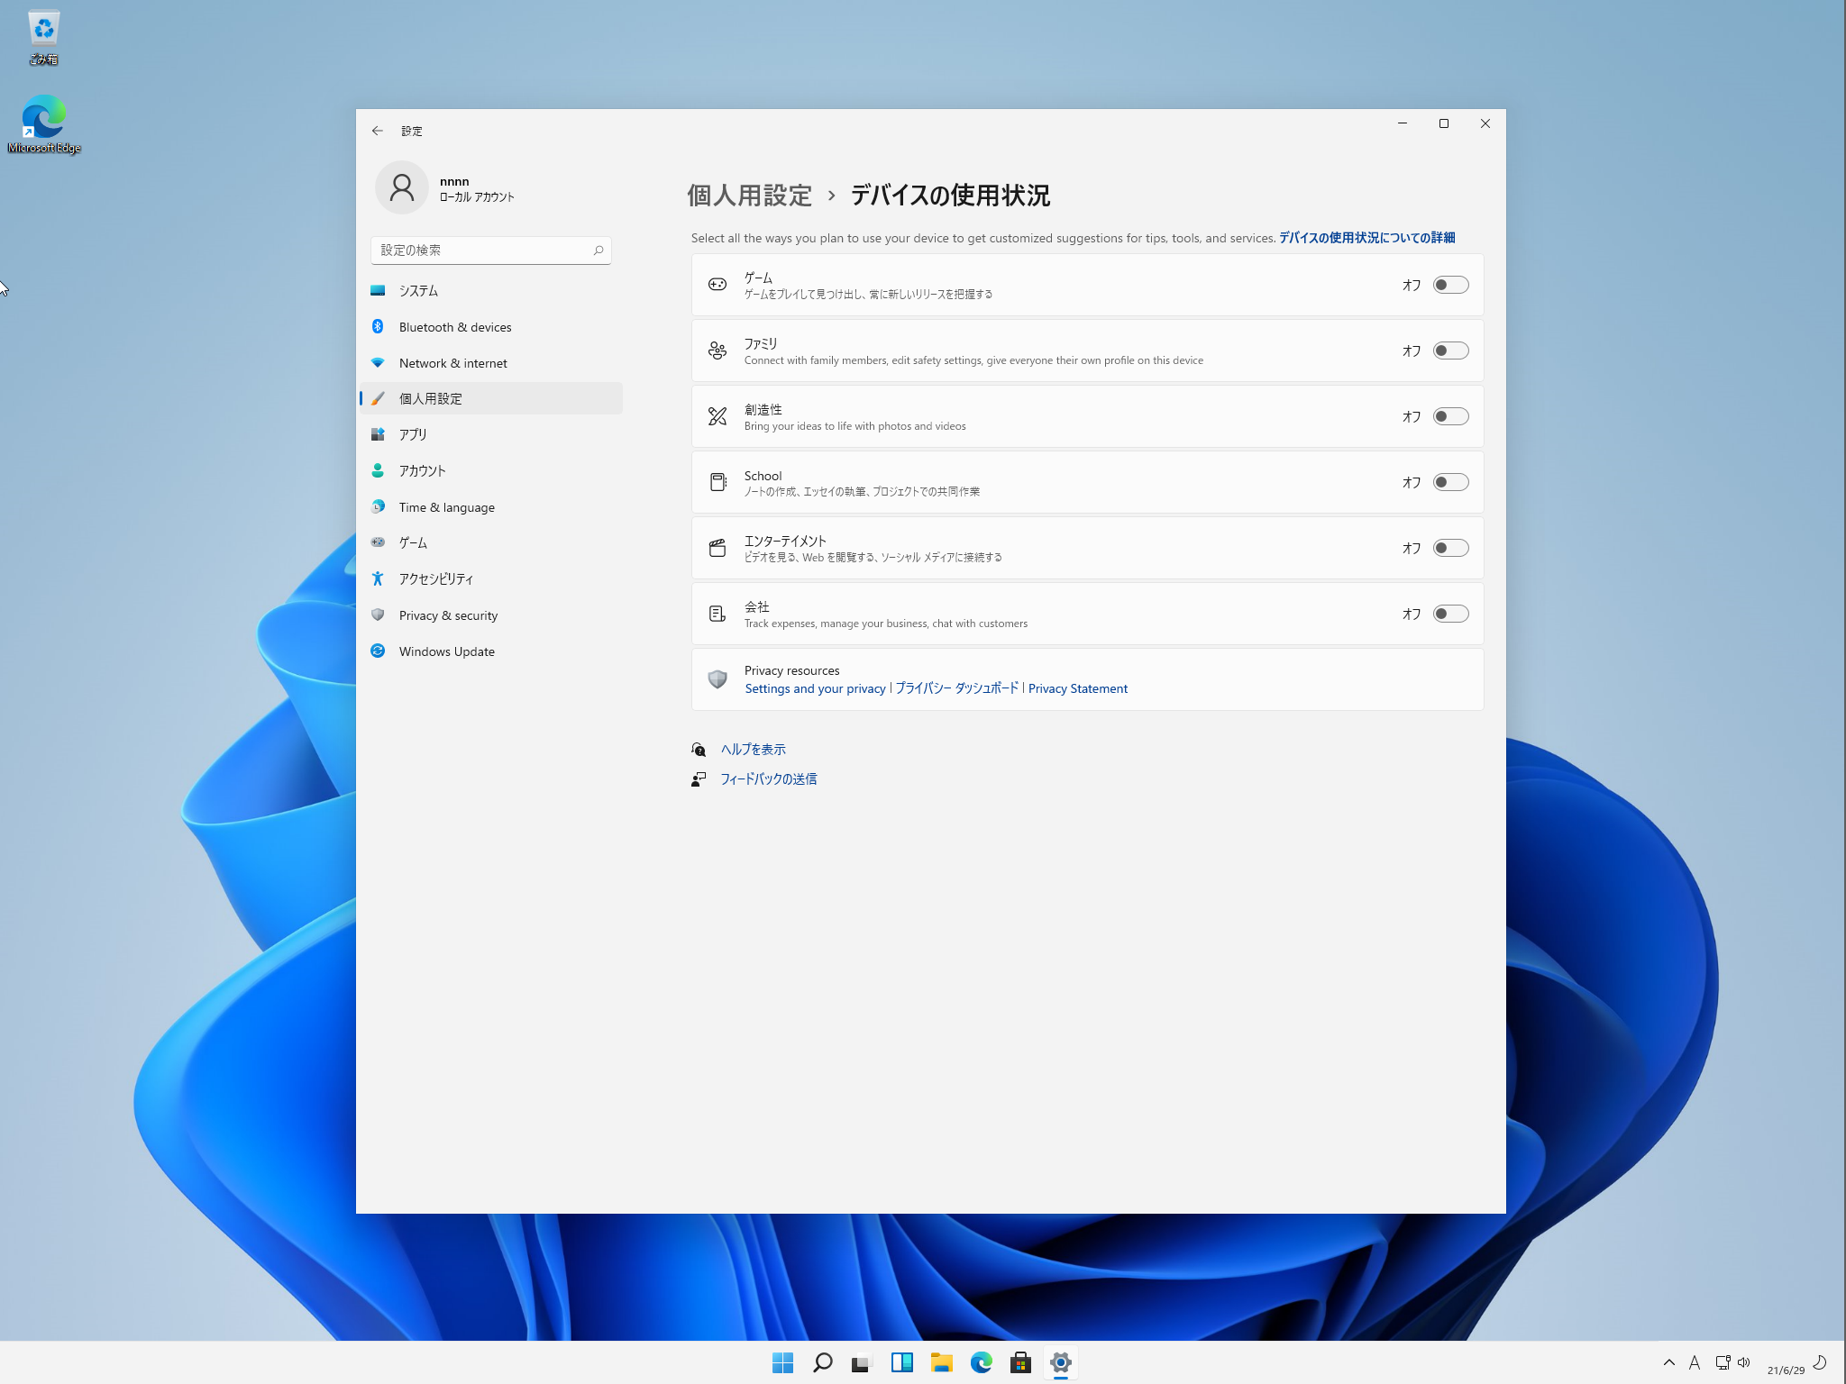Open Privacy Statement link
Image resolution: width=1846 pixels, height=1384 pixels.
1077,688
